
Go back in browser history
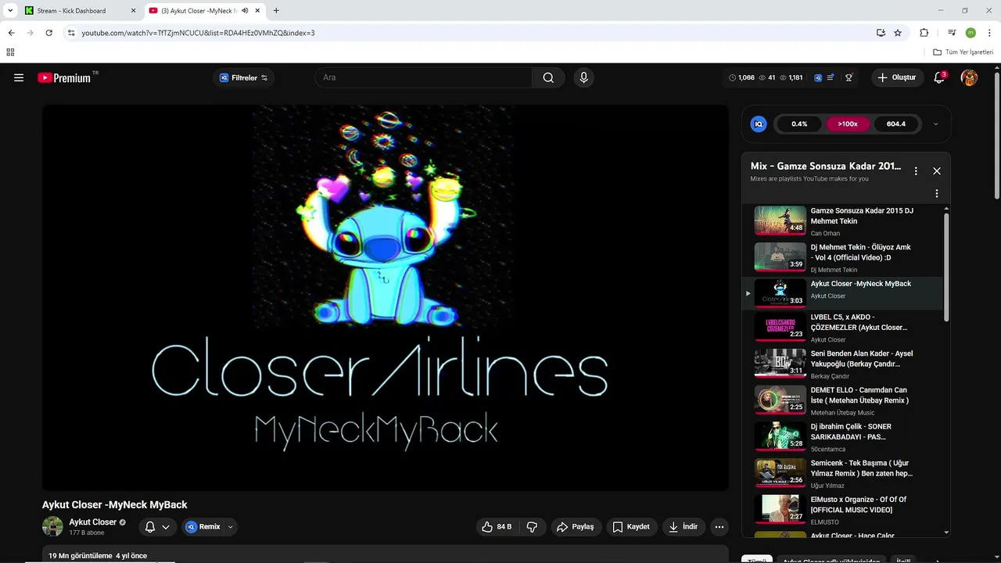click(11, 33)
